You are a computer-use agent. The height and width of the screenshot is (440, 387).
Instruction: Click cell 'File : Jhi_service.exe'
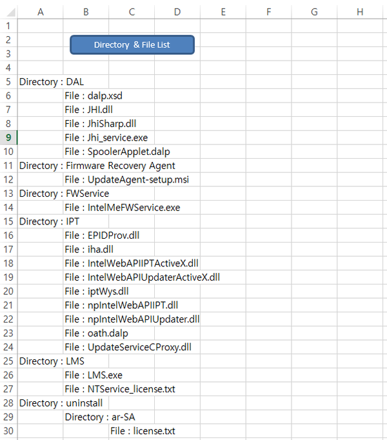pyautogui.click(x=106, y=138)
